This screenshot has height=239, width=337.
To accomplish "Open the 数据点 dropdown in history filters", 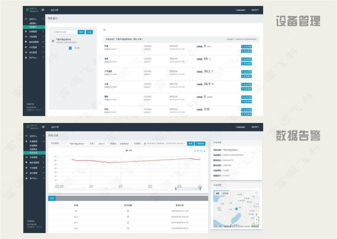I will click(x=123, y=143).
